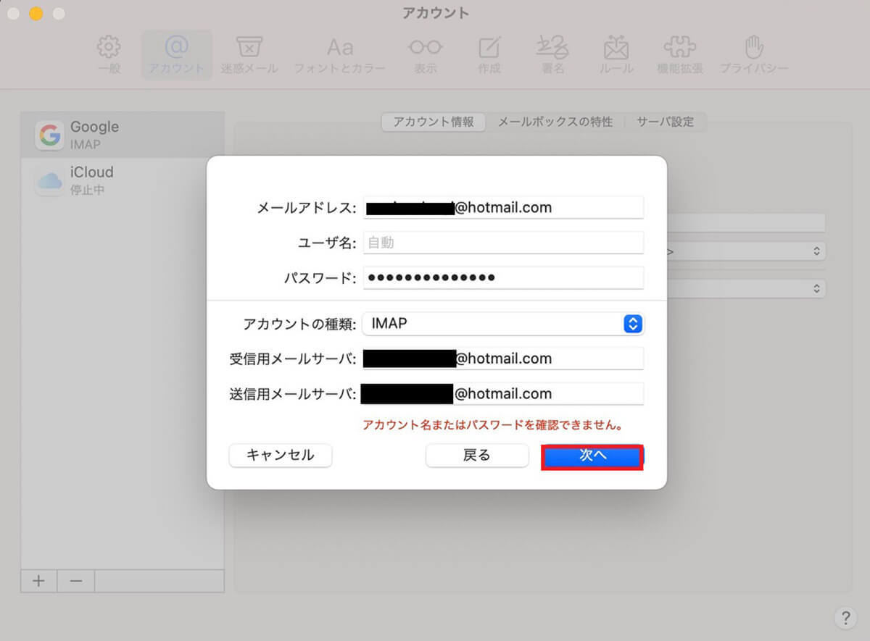
Task: Open the help question mark button
Action: (x=845, y=617)
